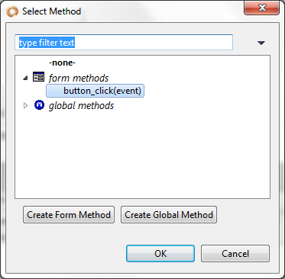The width and height of the screenshot is (285, 279).
Task: Click Create Form Method button
Action: (x=69, y=215)
